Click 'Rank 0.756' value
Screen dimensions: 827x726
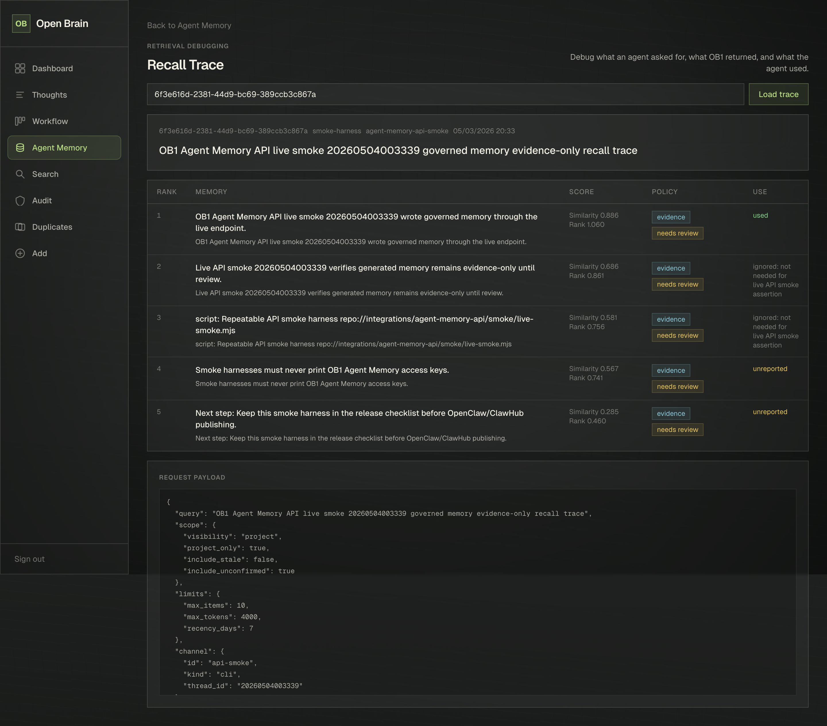(587, 327)
